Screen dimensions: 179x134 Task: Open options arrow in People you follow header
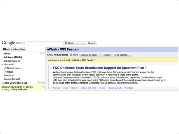tap(44, 83)
